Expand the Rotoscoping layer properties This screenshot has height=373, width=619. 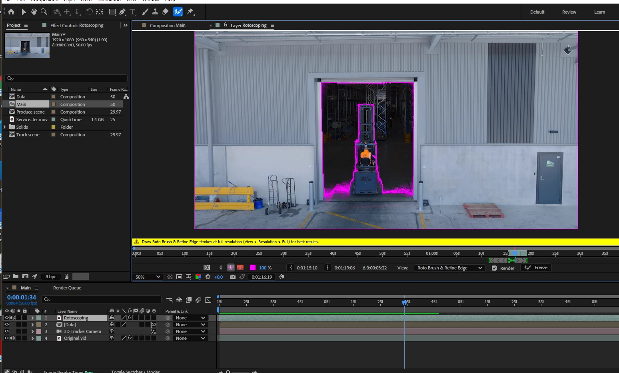32,318
